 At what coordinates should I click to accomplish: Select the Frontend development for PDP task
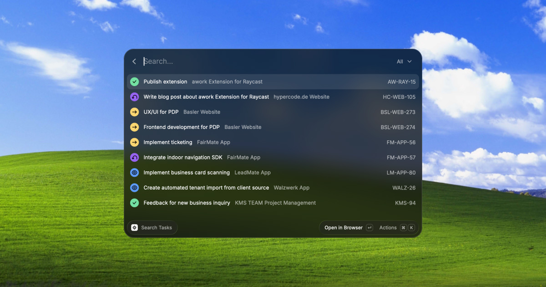[x=273, y=127]
